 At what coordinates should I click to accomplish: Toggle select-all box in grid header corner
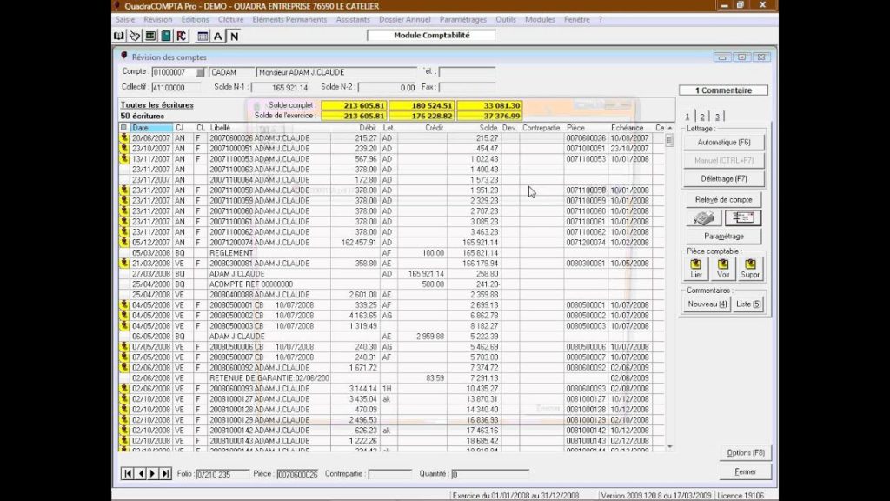[x=123, y=128]
